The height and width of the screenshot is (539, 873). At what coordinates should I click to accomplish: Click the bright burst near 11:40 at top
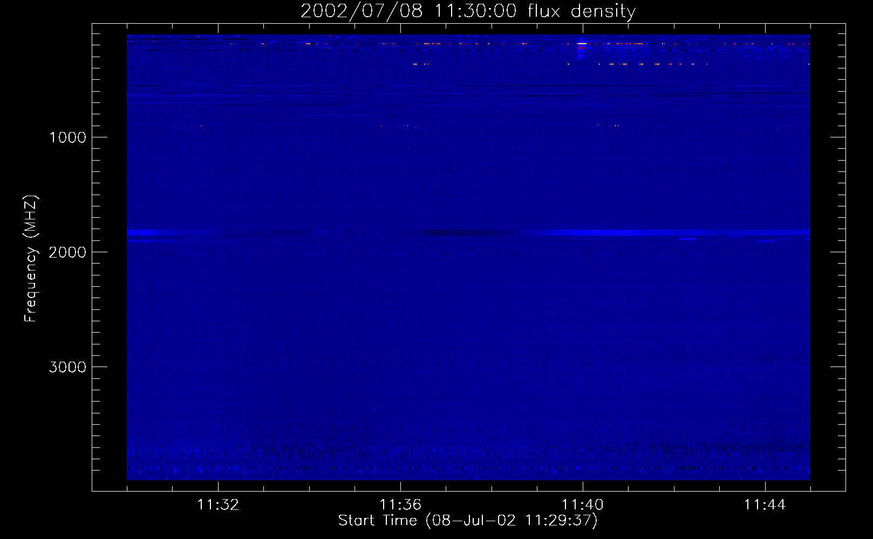click(x=582, y=47)
